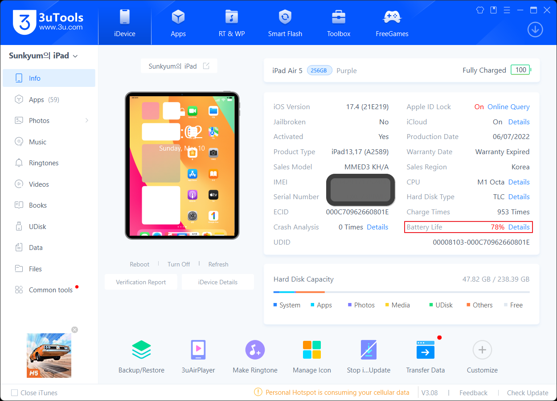Viewport: 557px width, 401px height.
Task: Open Photos in the sidebar
Action: [49, 120]
